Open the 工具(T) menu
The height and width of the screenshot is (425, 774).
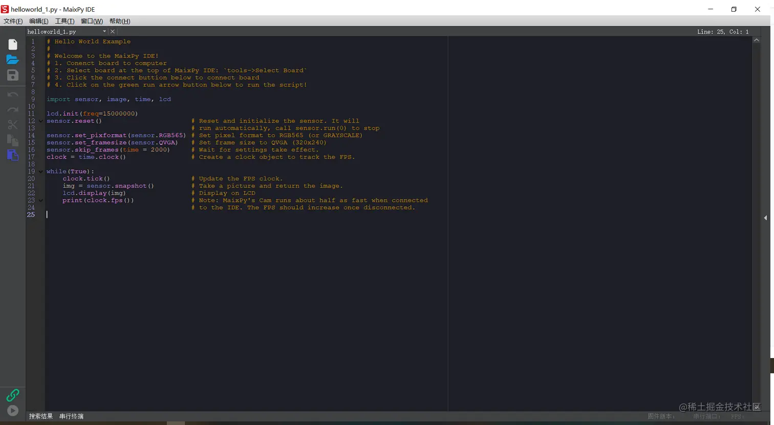[x=65, y=21]
